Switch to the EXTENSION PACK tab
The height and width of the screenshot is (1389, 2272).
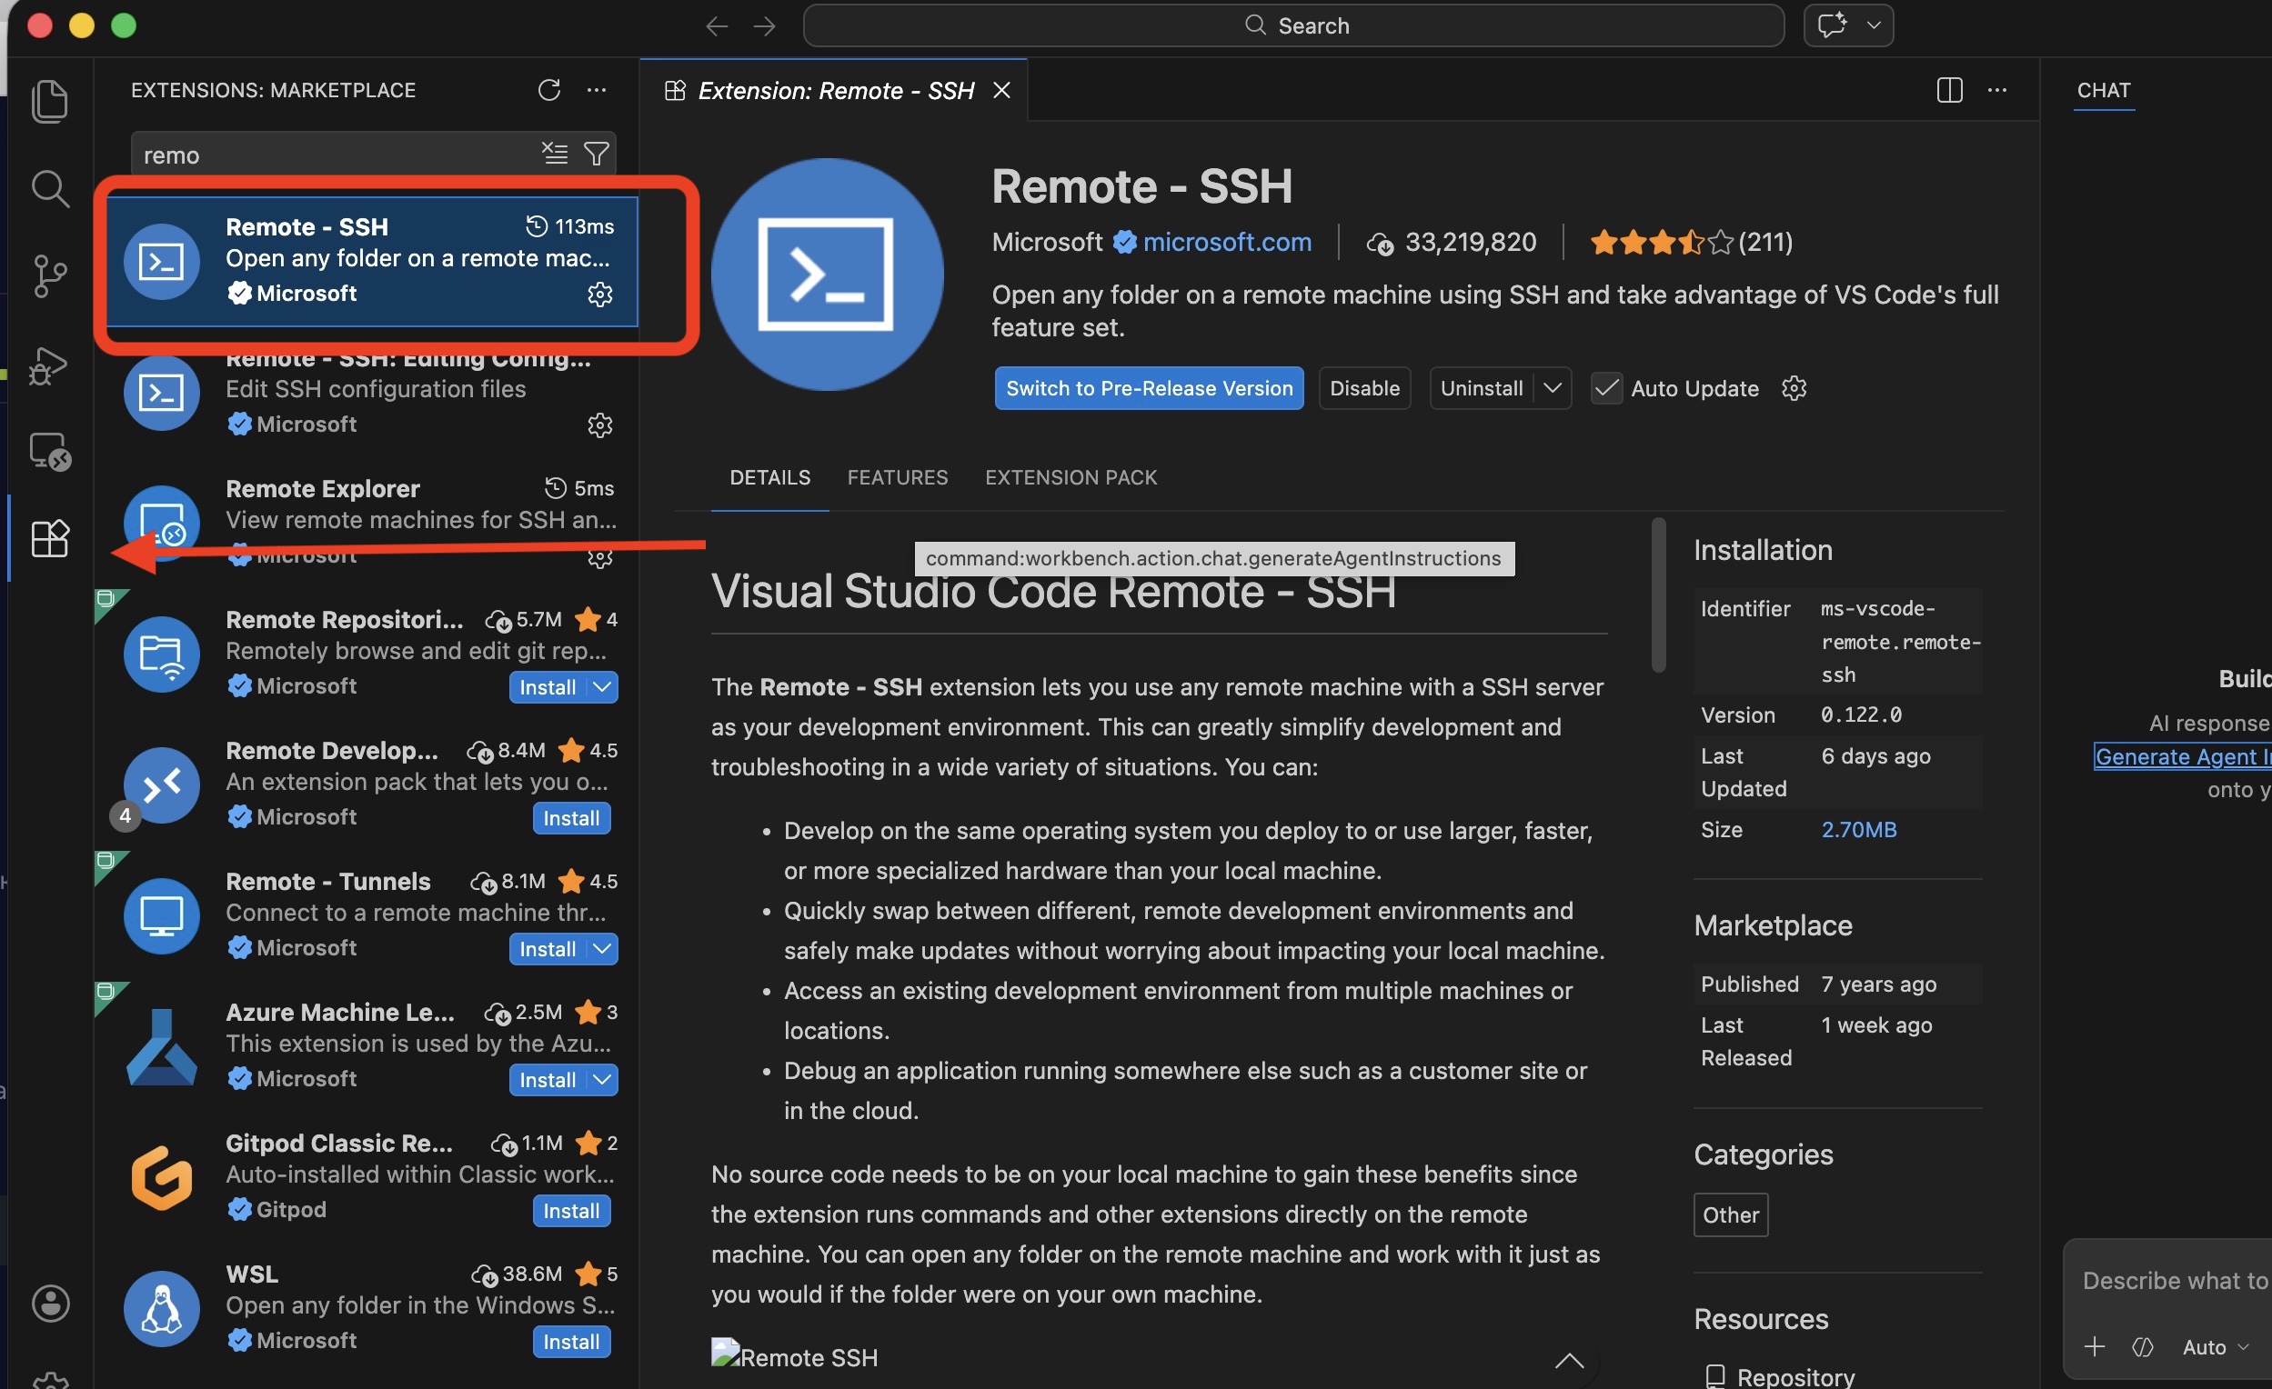1071,477
